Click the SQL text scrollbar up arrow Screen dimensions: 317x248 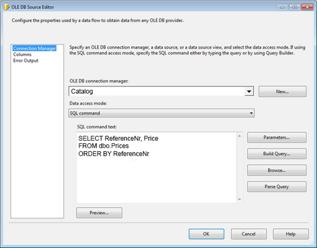[240, 136]
